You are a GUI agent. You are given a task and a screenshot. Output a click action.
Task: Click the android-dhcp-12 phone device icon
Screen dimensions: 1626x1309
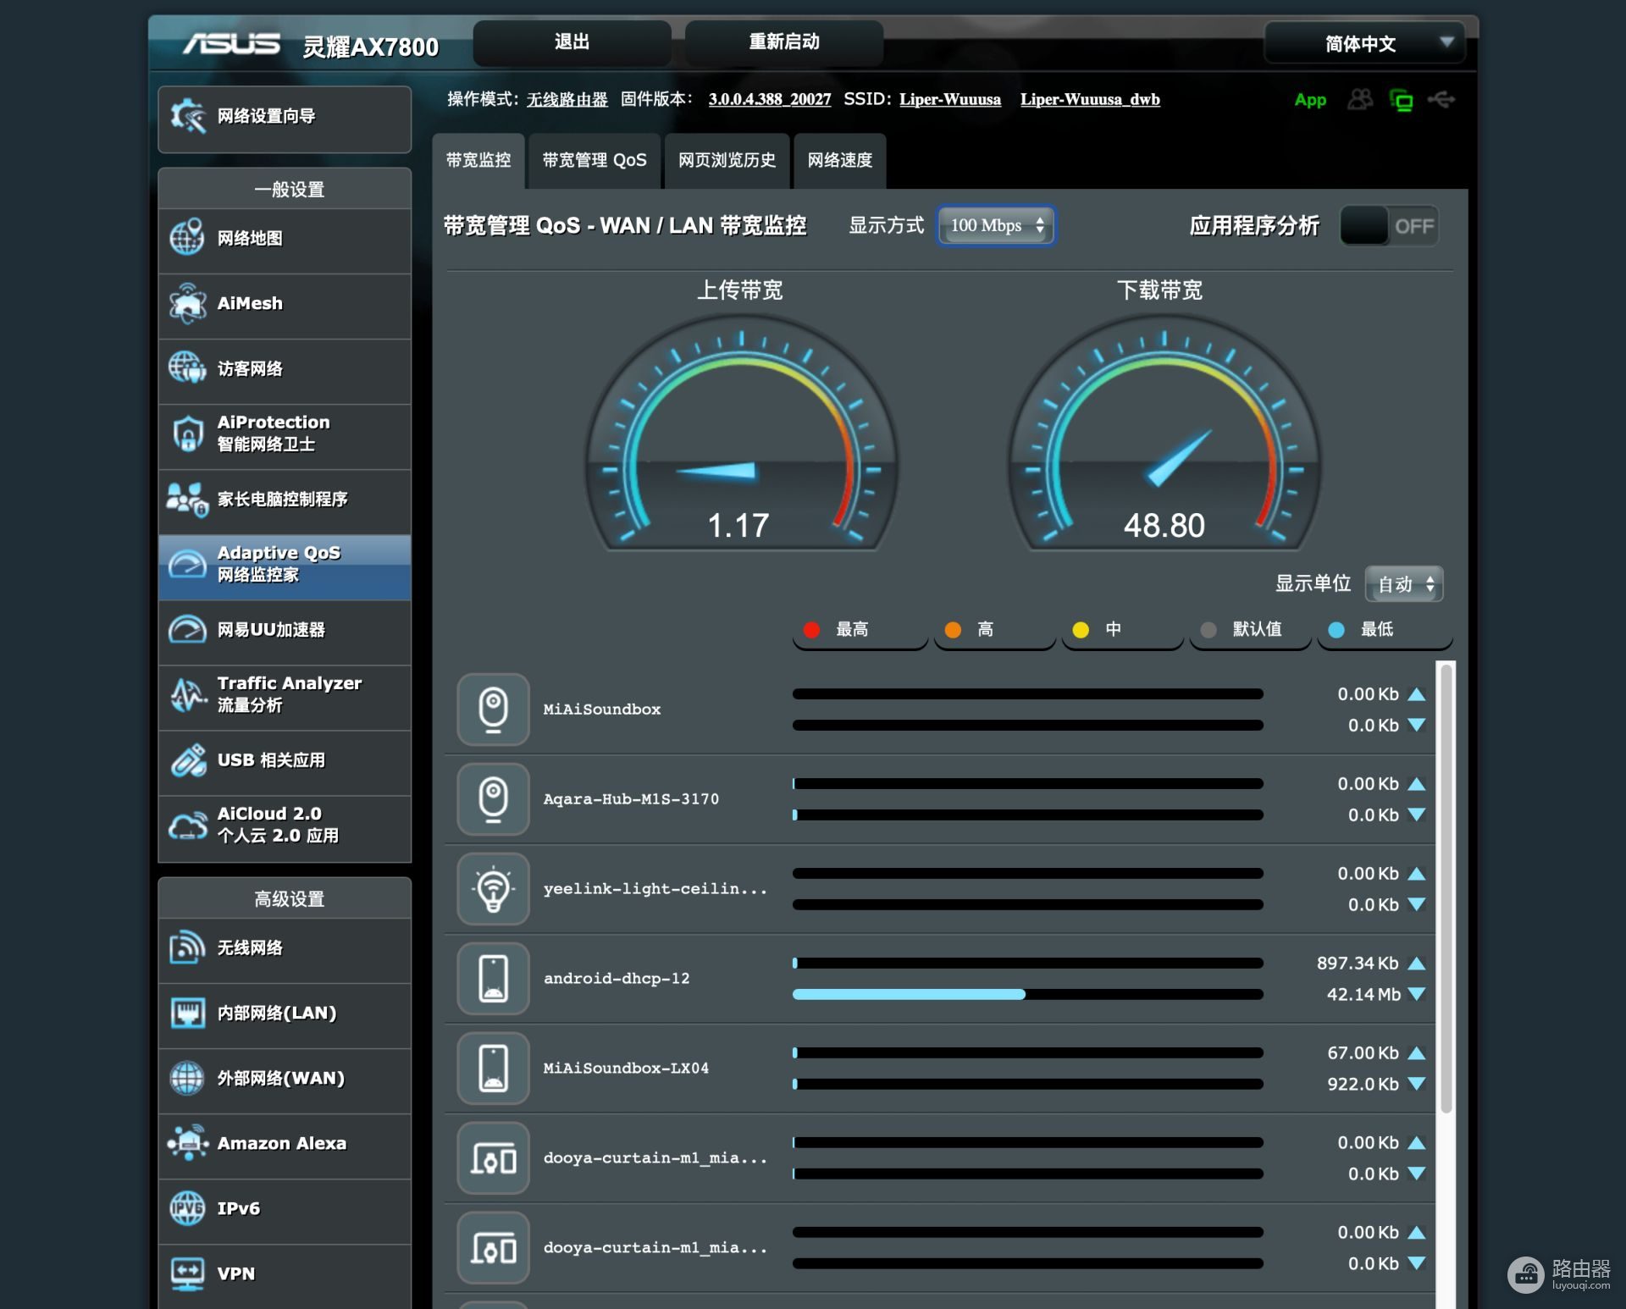pos(493,979)
